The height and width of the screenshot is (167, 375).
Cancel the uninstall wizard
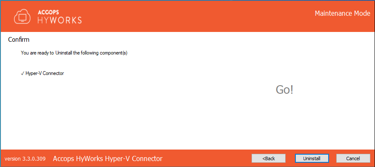[353, 158]
